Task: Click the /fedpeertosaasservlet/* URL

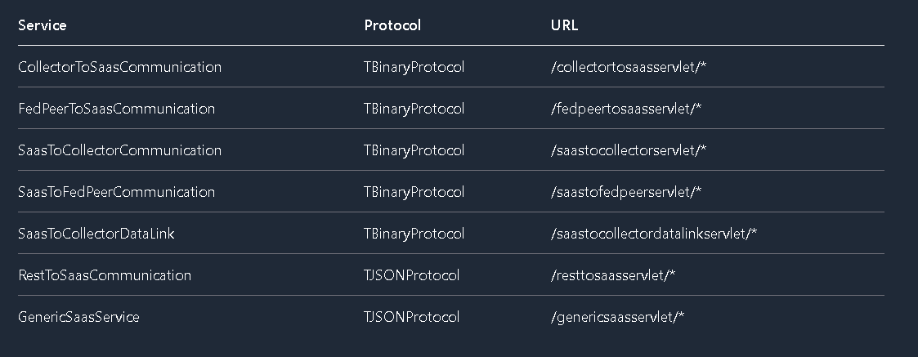Action: pos(626,109)
